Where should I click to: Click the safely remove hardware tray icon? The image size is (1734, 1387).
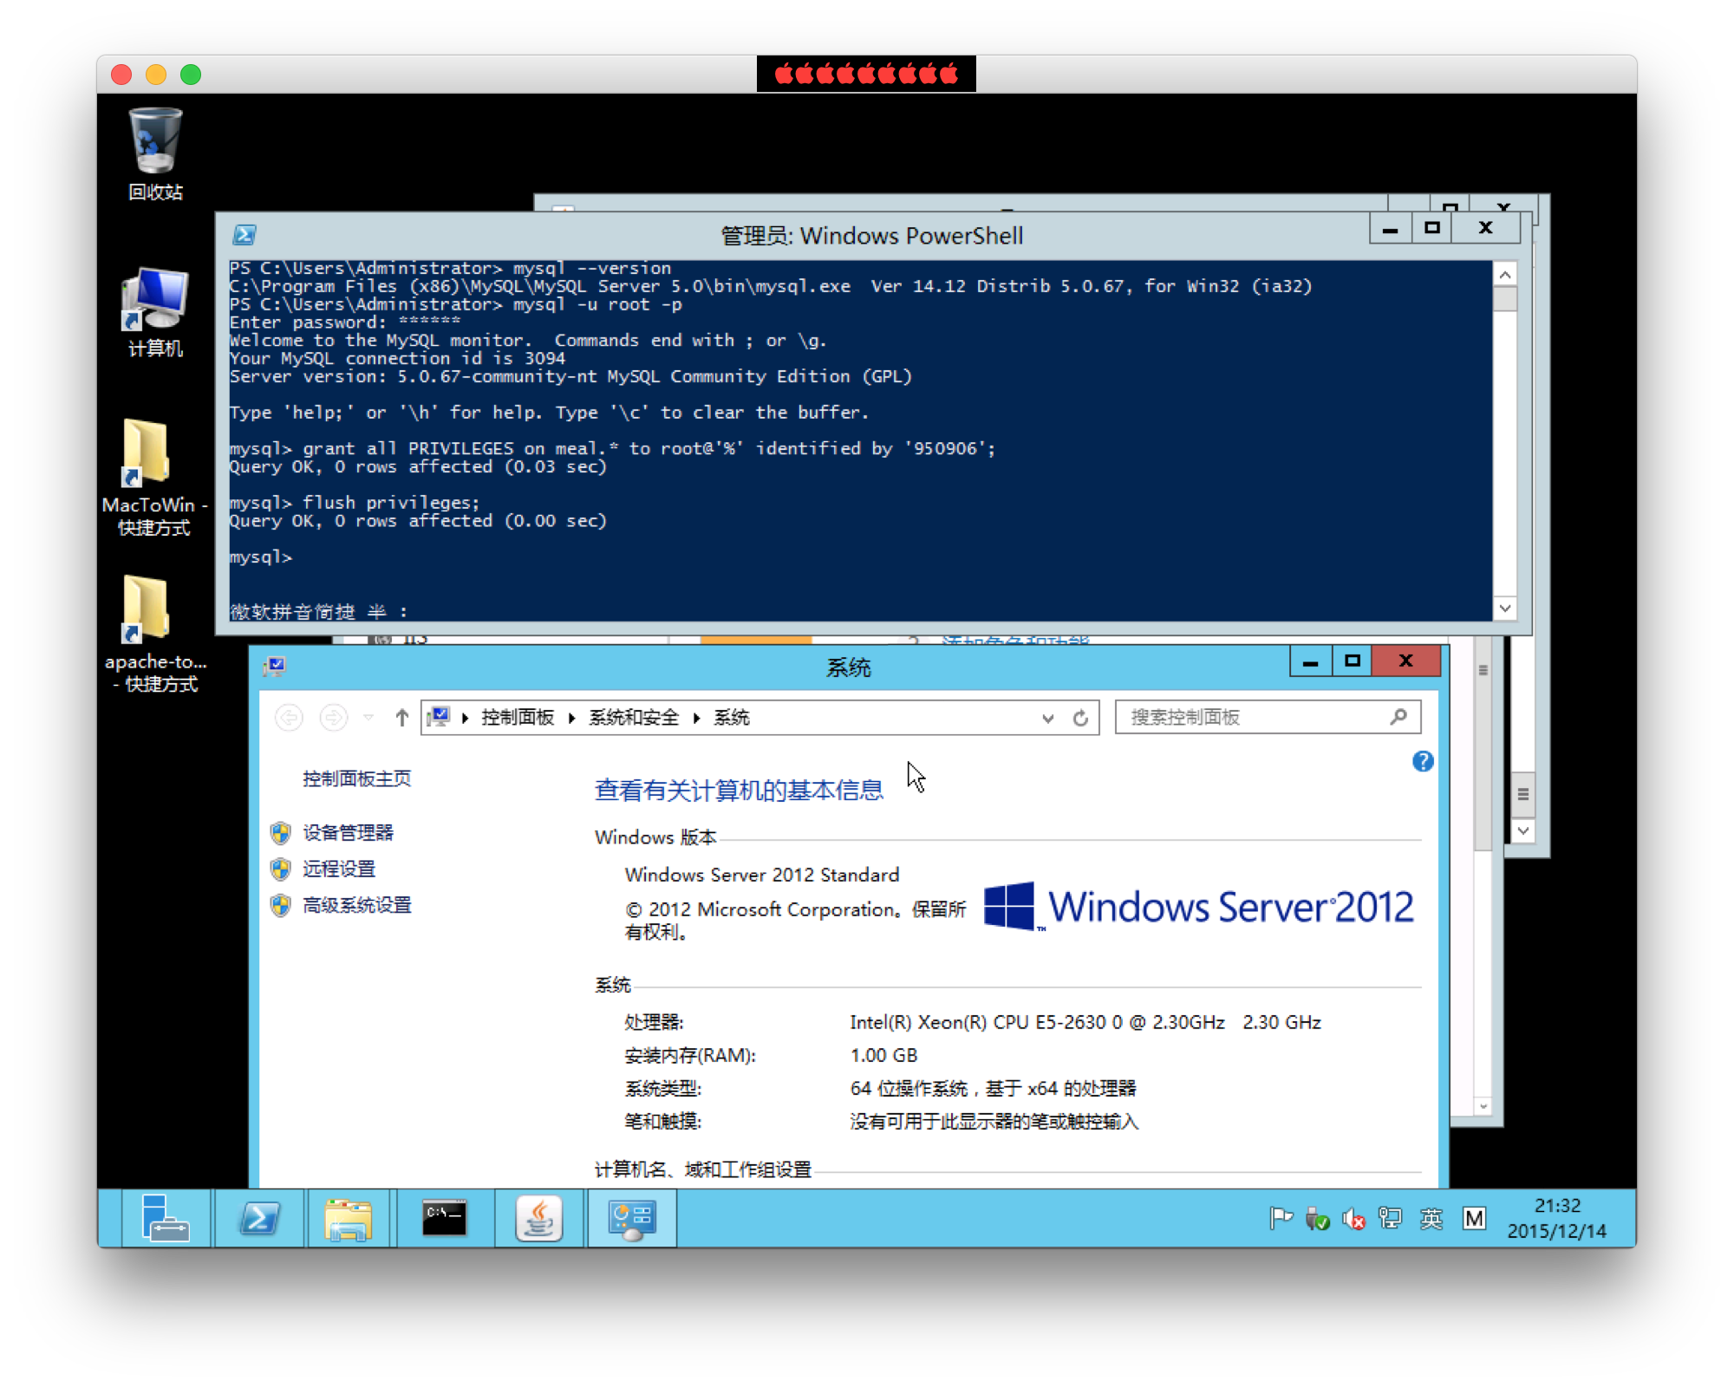pyautogui.click(x=1317, y=1218)
